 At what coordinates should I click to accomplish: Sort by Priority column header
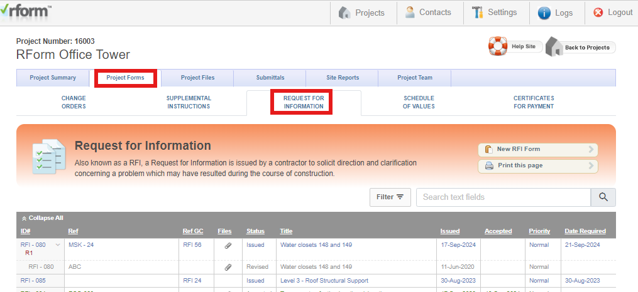(x=539, y=231)
